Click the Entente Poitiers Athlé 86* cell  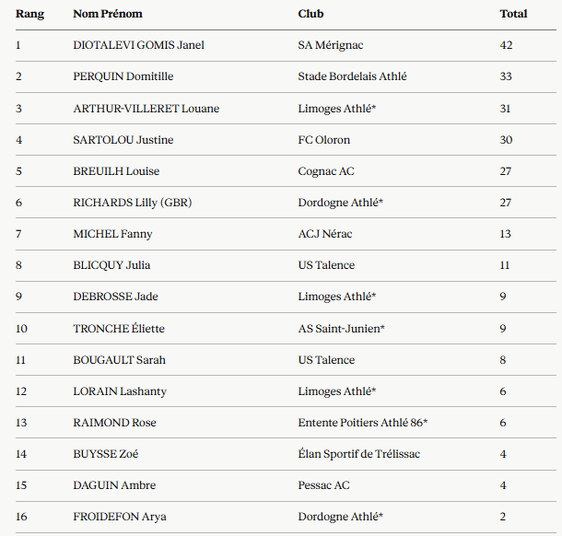(363, 423)
